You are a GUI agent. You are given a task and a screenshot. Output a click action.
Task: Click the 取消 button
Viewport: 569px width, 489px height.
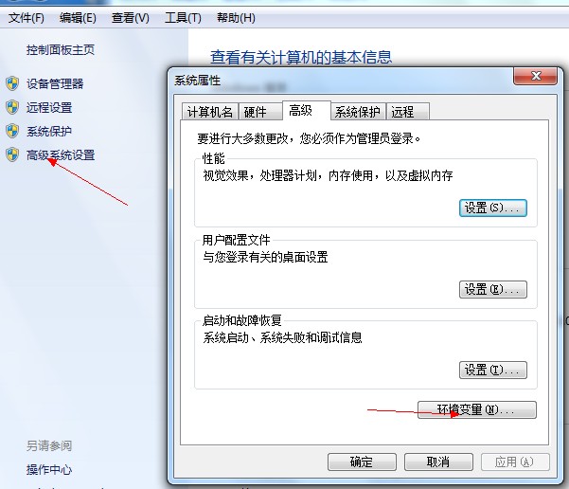438,462
